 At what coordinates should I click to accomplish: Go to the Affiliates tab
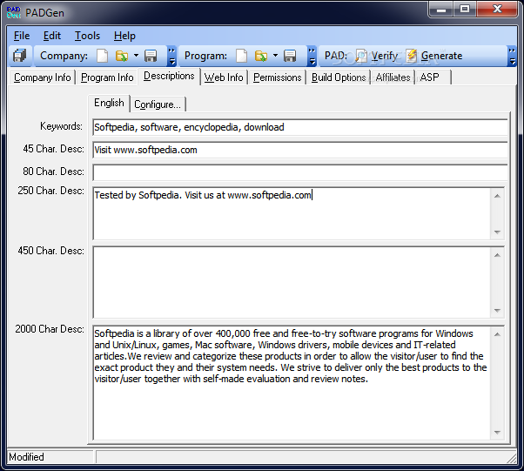pyautogui.click(x=393, y=77)
